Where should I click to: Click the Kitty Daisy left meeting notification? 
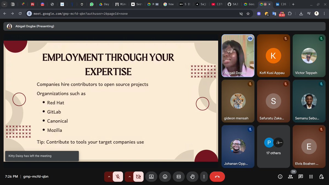click(42, 156)
